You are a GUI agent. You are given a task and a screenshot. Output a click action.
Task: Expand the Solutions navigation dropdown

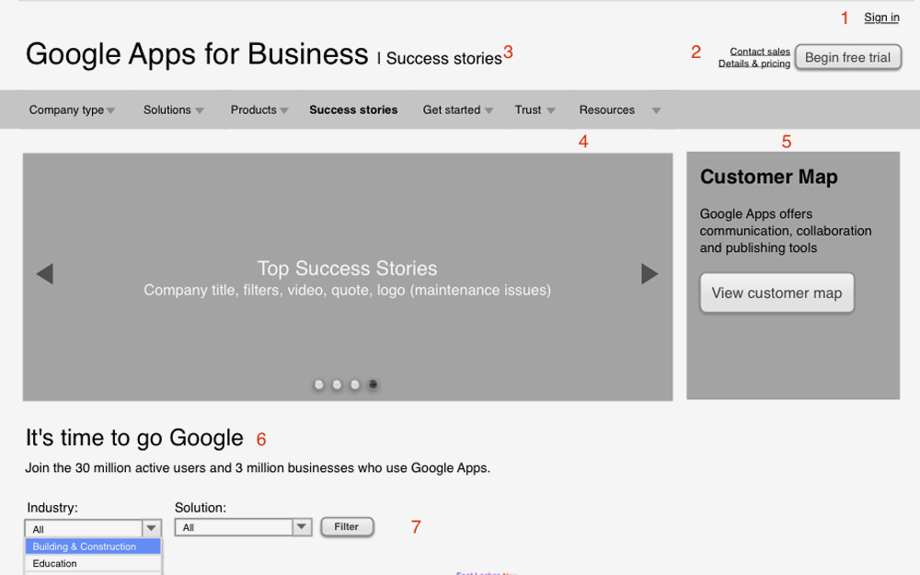199,109
